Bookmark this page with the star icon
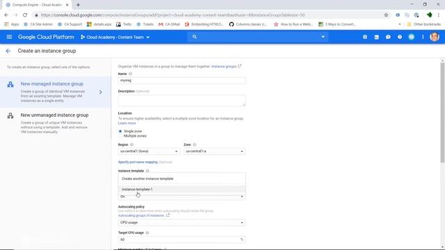 click(386, 15)
